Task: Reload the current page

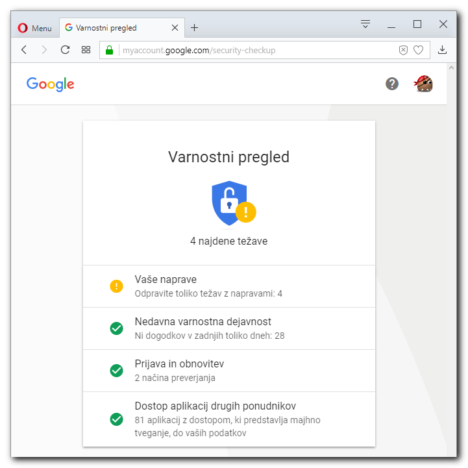Action: [x=65, y=50]
